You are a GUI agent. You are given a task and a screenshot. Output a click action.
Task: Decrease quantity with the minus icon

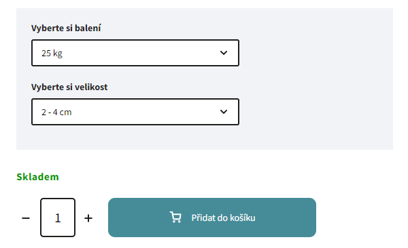26,218
